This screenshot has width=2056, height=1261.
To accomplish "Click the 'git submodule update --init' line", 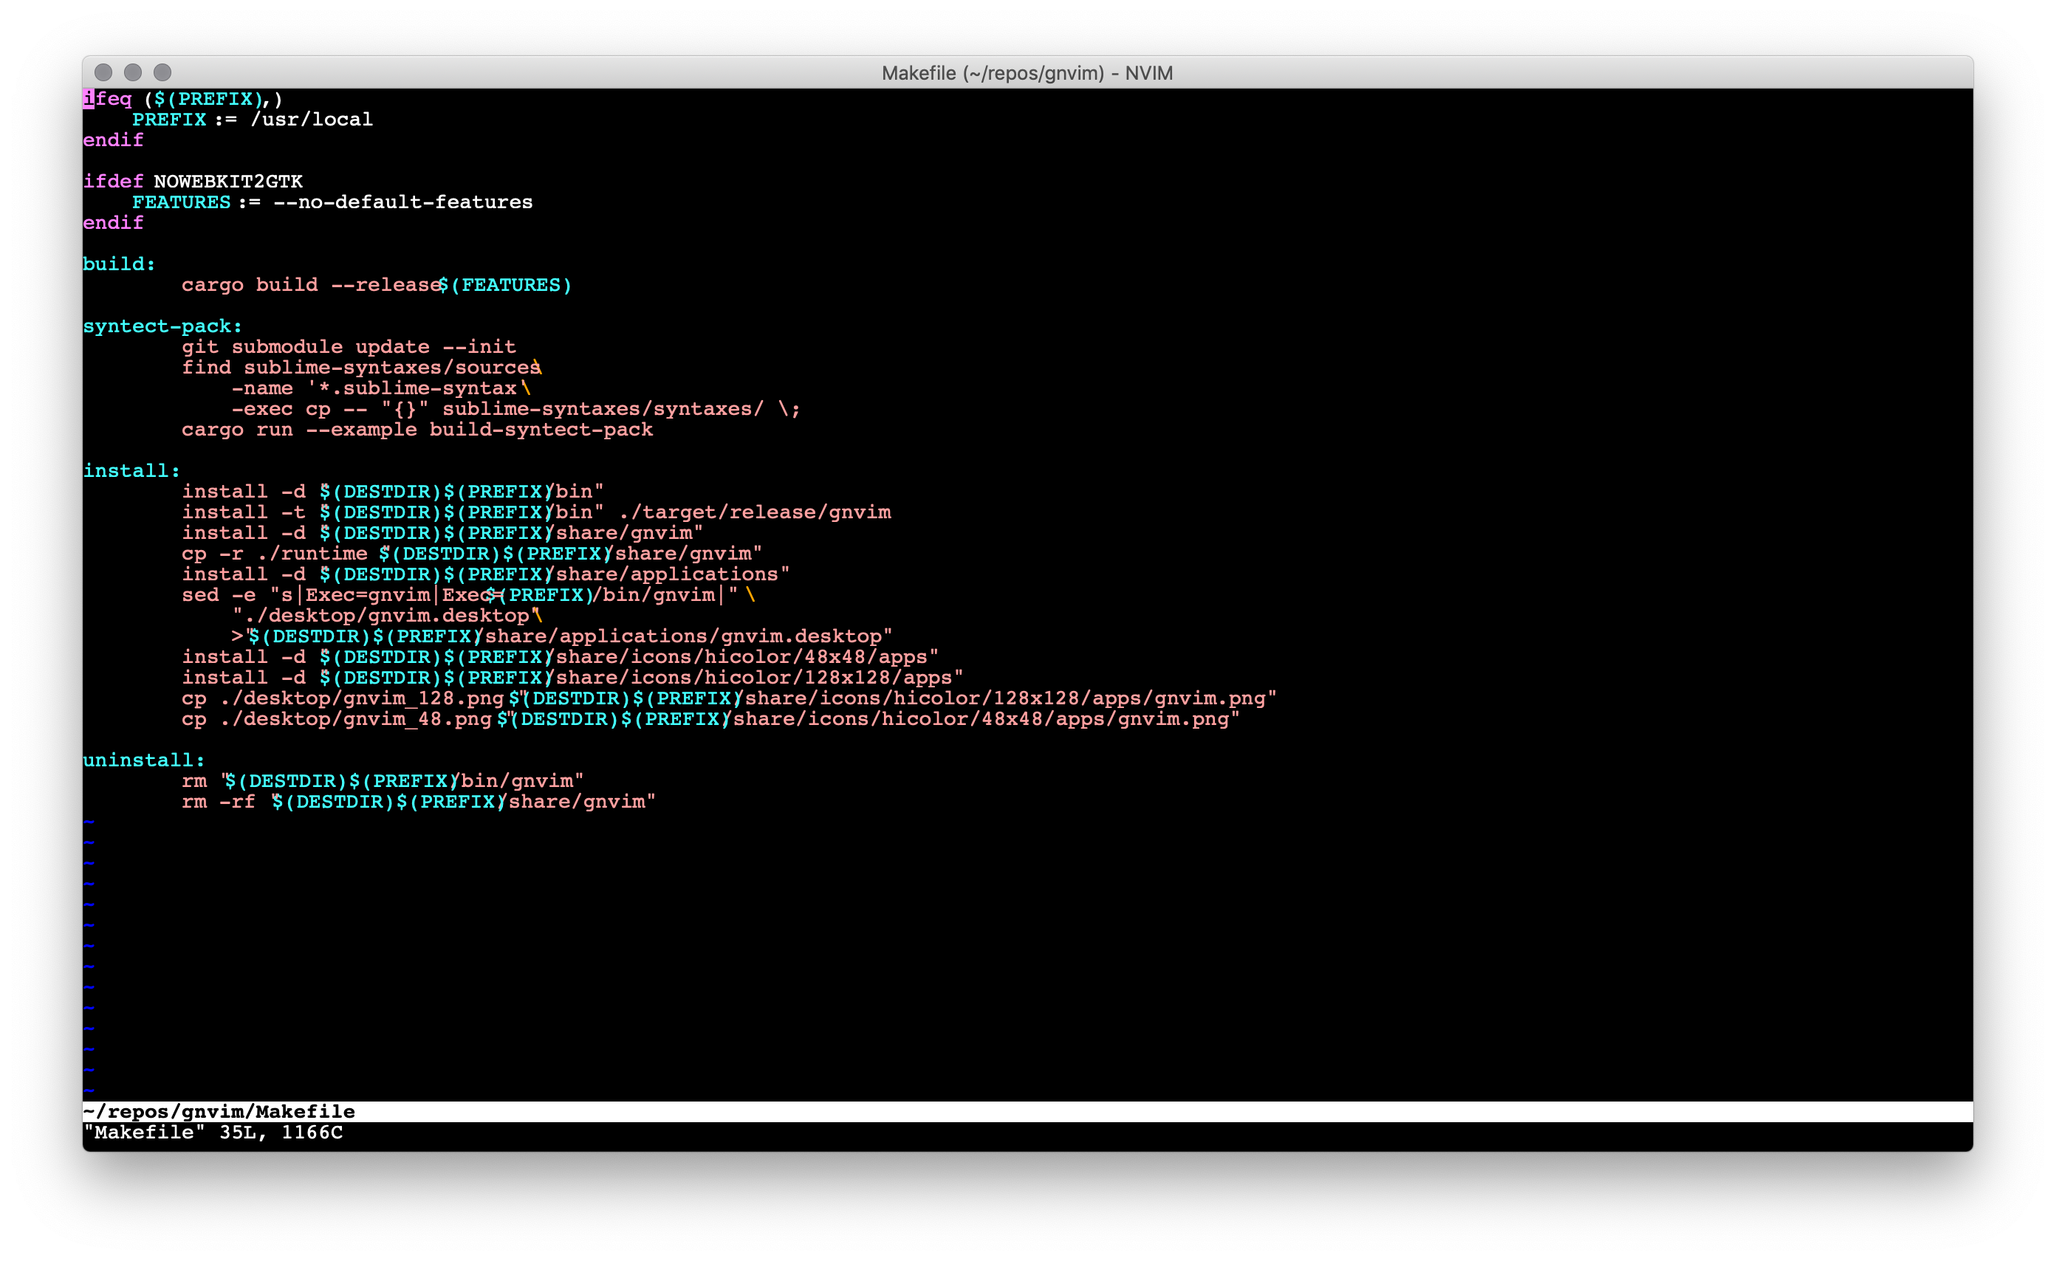I will point(349,347).
